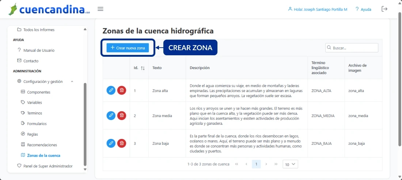
Task: Sort the table by Id column
Action: click(x=143, y=68)
